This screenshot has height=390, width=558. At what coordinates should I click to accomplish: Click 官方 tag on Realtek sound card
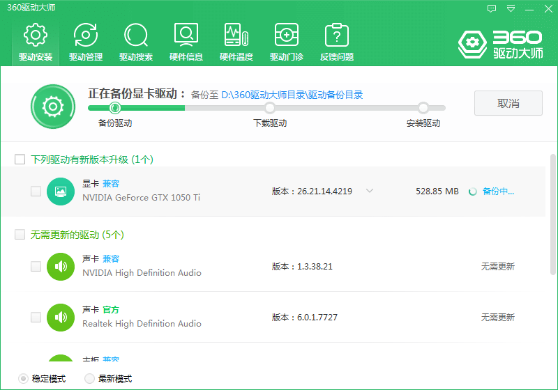point(111,310)
